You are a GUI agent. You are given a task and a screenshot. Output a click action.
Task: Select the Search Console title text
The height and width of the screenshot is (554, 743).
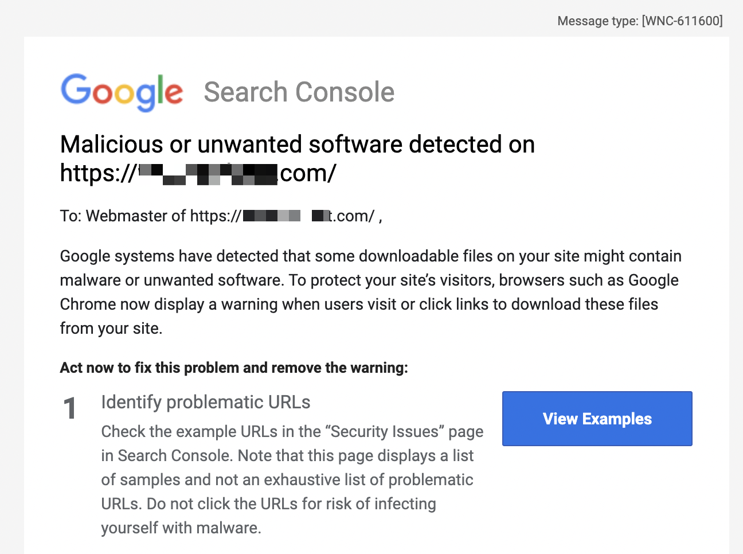(299, 92)
